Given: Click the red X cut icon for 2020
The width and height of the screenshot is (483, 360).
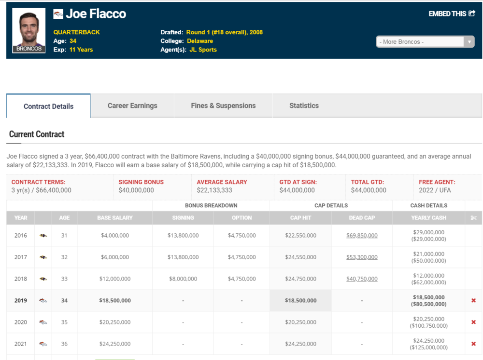Looking at the screenshot, I should coord(473,322).
